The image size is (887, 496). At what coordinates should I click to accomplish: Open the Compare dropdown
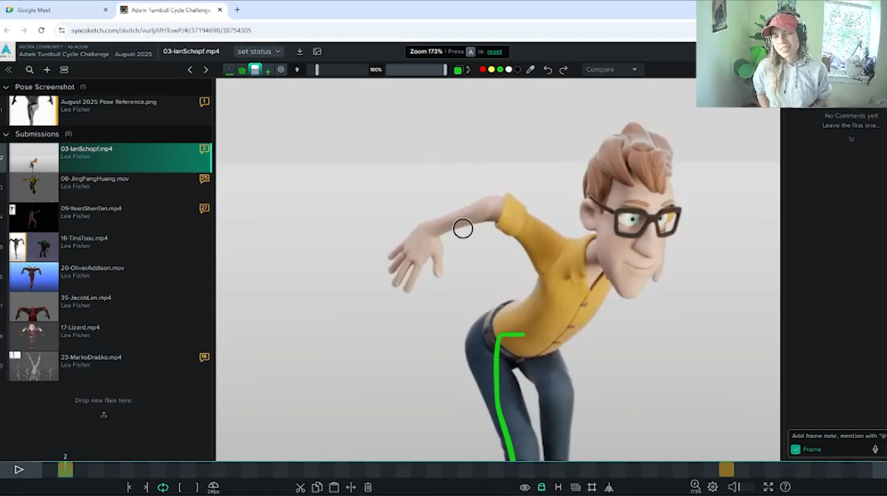pos(611,70)
